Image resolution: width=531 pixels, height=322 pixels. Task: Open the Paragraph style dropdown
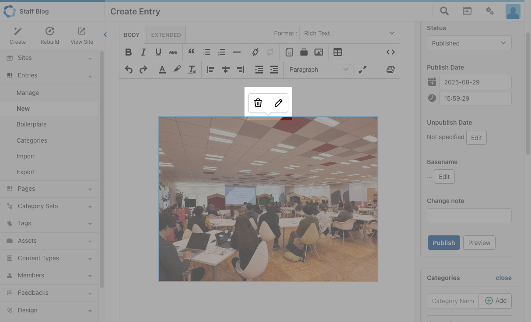point(318,70)
